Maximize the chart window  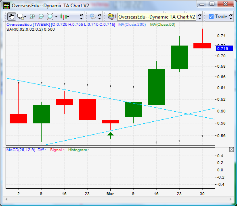coord(212,4)
